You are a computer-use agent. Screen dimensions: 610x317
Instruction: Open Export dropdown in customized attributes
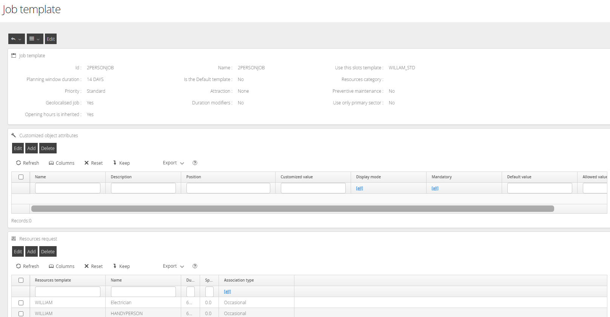click(173, 163)
